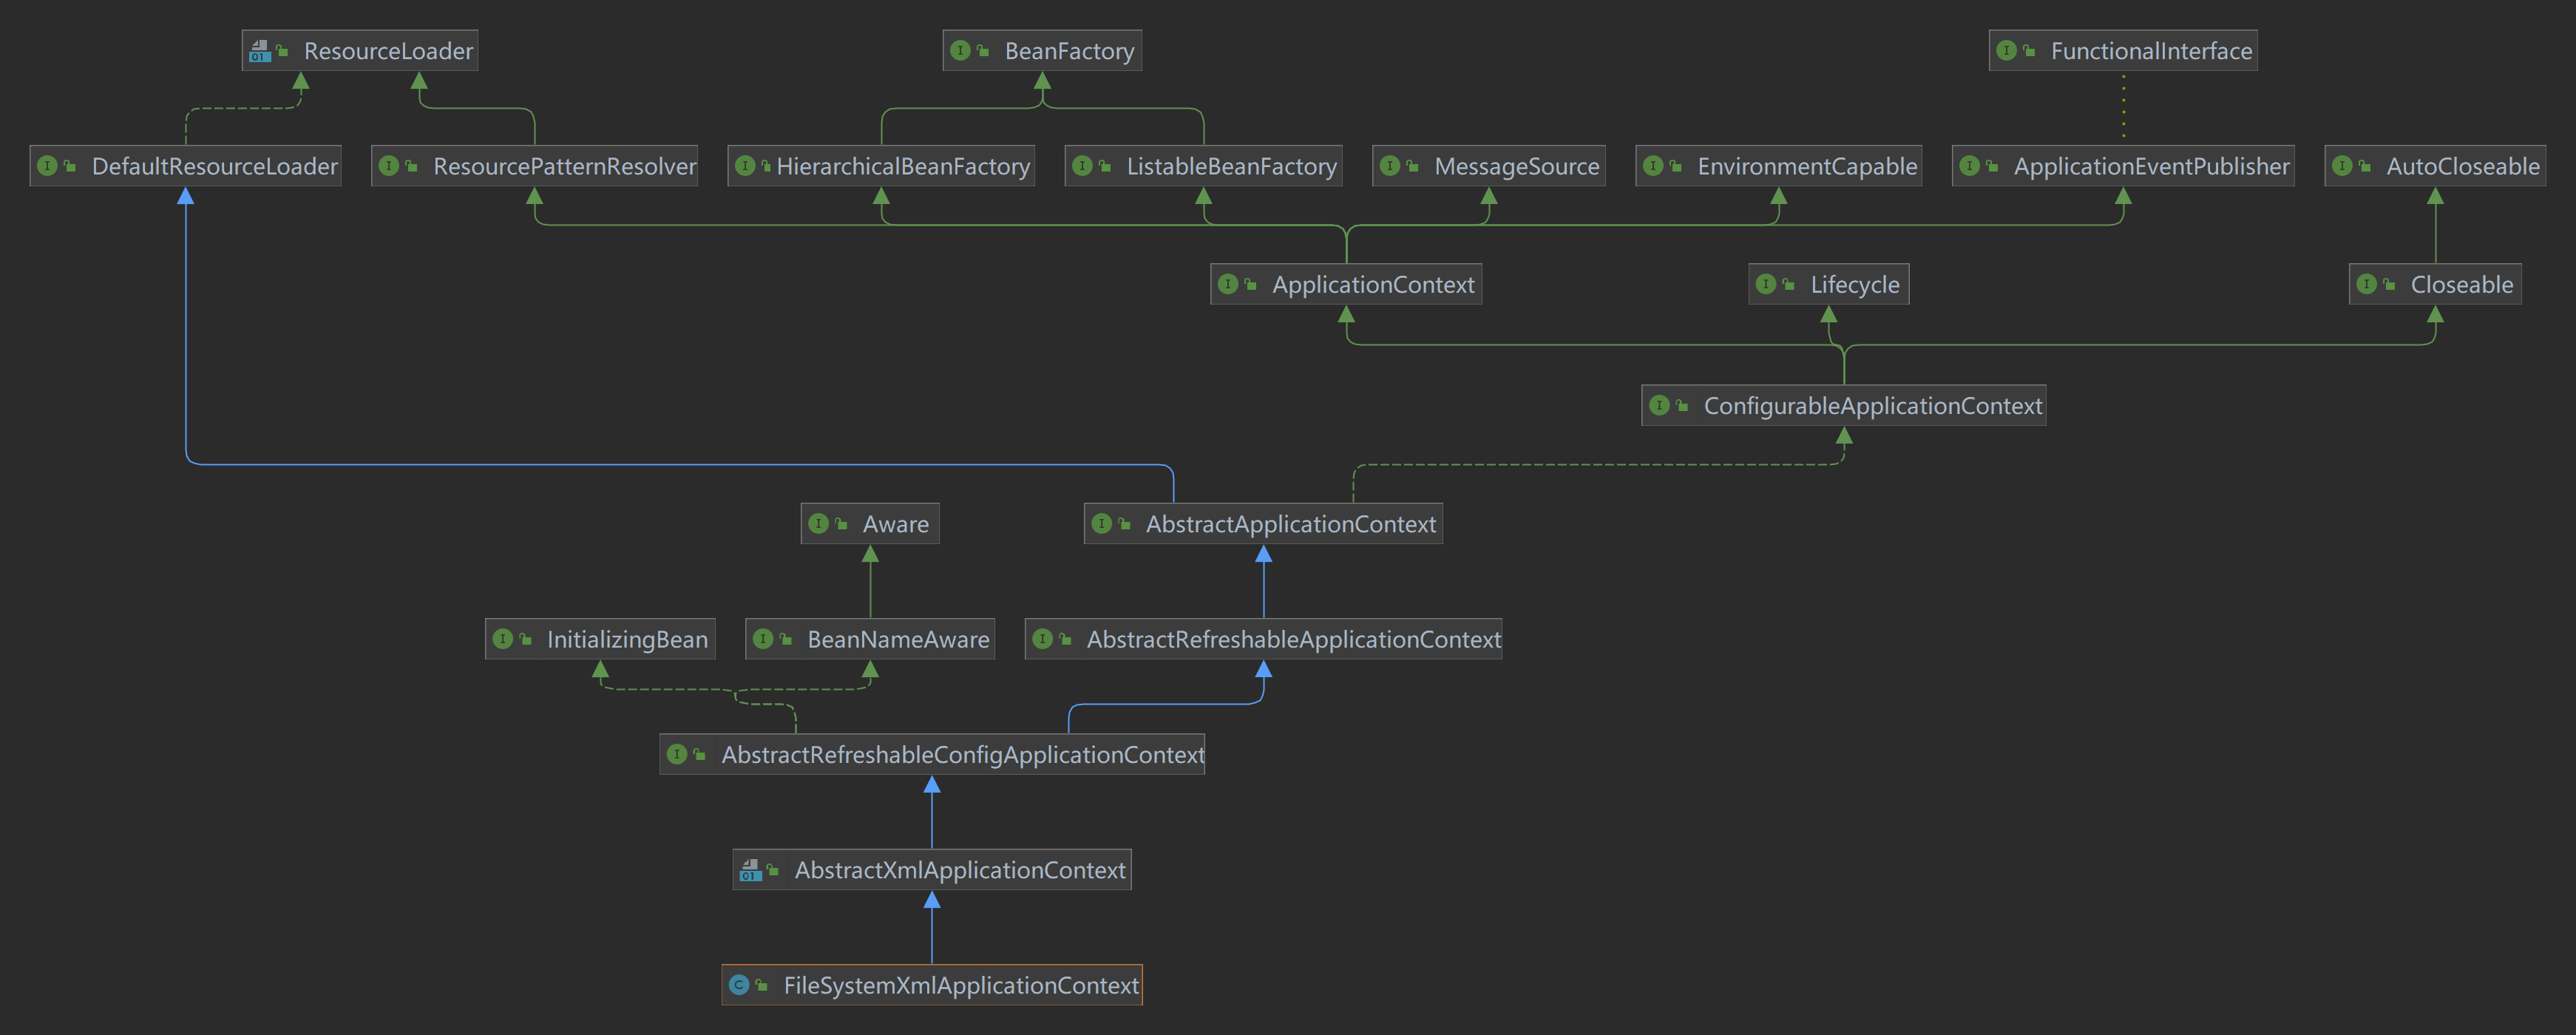Image resolution: width=2576 pixels, height=1035 pixels.
Task: Click the ConfigurableApplicationContext interface icon
Action: click(x=1659, y=405)
